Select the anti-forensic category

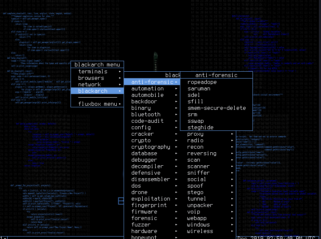click(152, 82)
